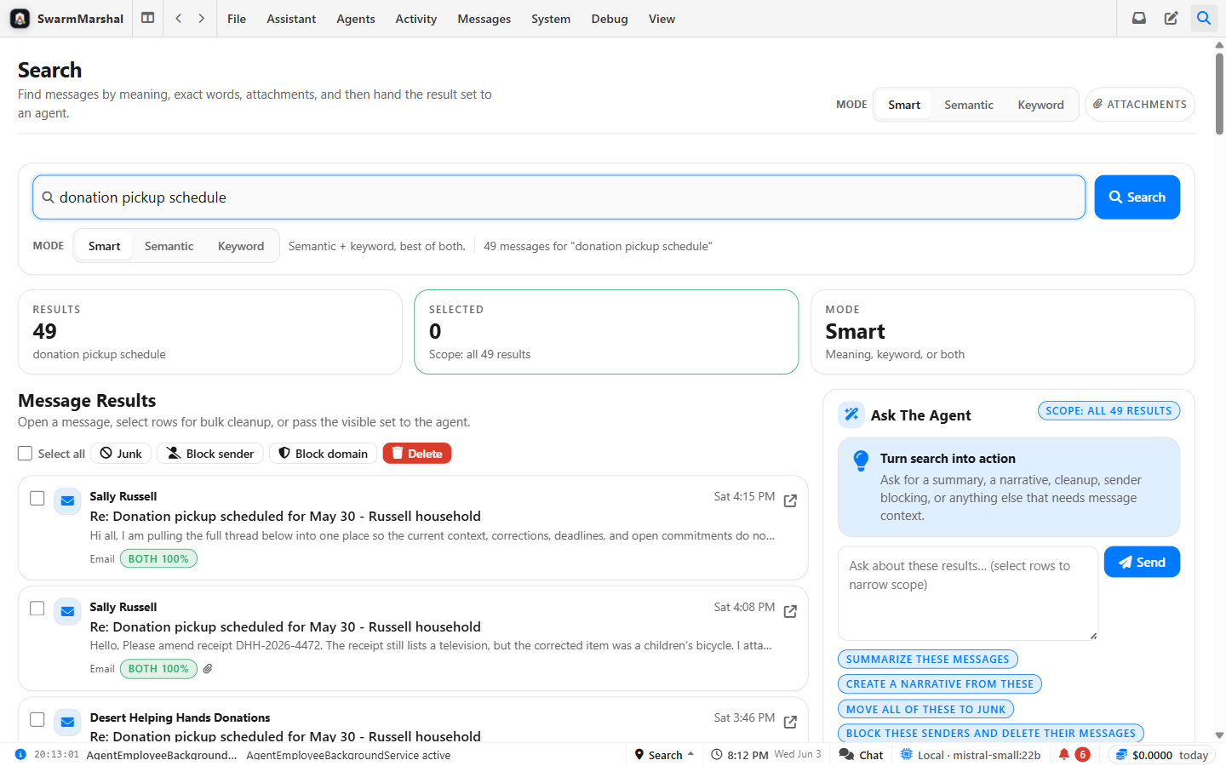Open the Messages menu
Viewport: 1226px width, 766px height.
coord(484,19)
